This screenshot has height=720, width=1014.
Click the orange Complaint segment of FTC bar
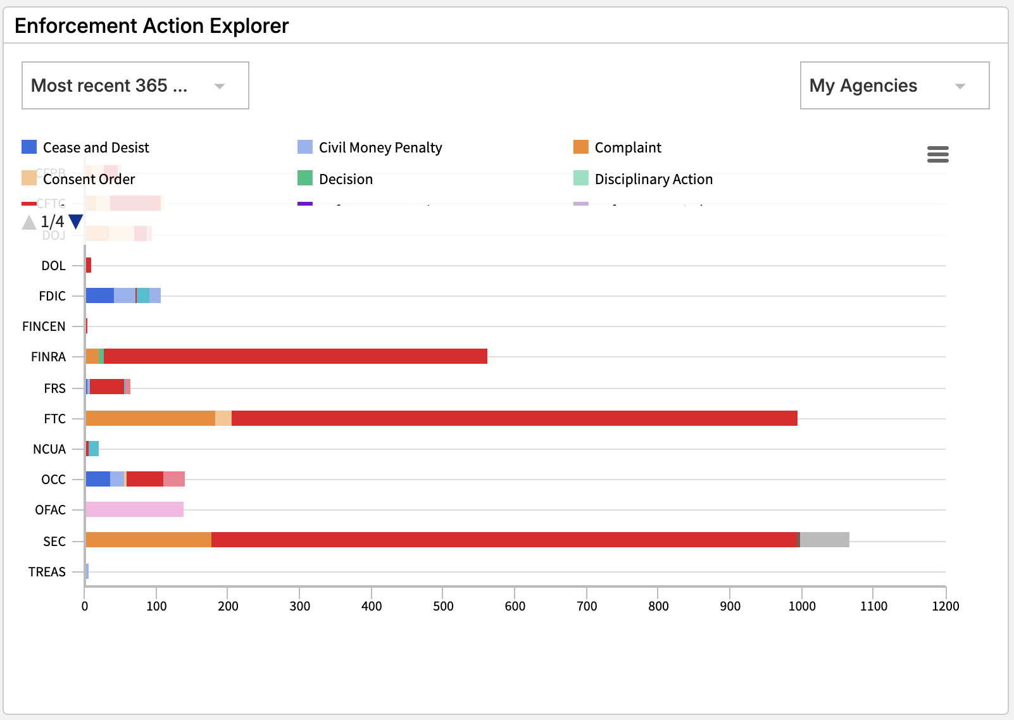coord(150,418)
